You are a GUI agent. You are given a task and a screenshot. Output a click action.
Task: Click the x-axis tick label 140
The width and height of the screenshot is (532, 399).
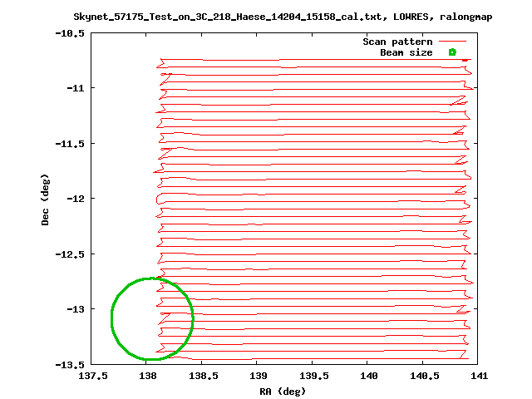point(369,376)
